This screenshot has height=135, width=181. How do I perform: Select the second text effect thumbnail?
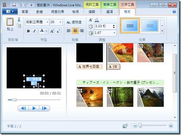pyautogui.click(x=150, y=26)
